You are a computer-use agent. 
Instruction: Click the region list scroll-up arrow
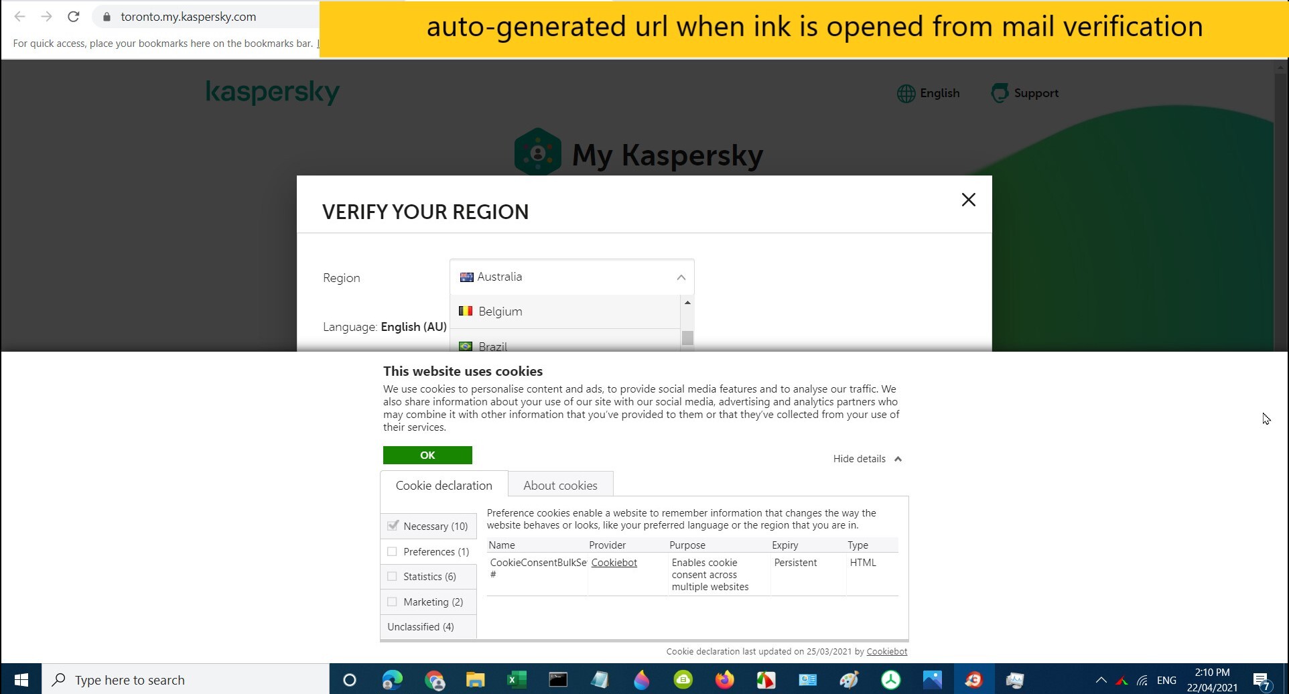pos(687,303)
